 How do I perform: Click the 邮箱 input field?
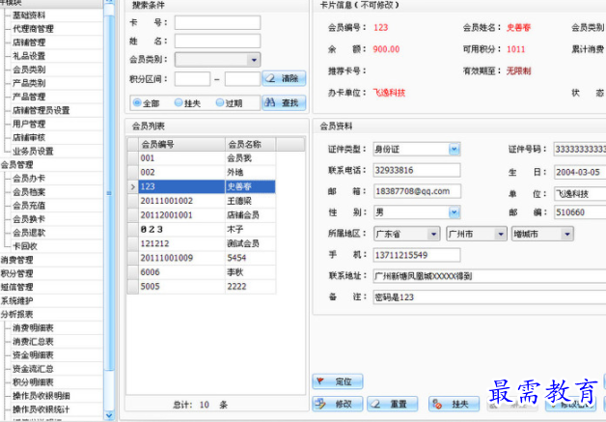(x=417, y=191)
